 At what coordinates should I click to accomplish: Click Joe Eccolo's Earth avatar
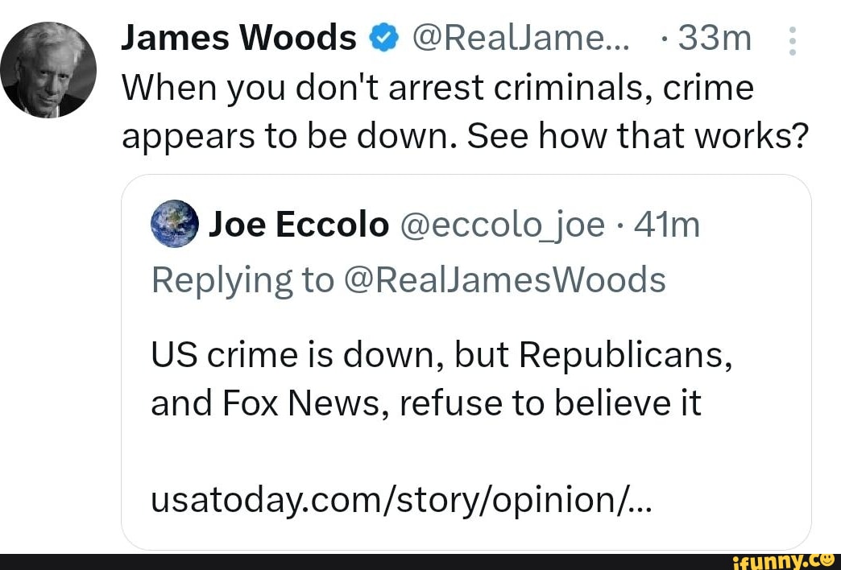pyautogui.click(x=174, y=224)
